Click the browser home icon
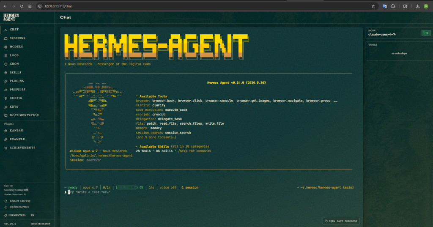The width and height of the screenshot is (433, 227). pyautogui.click(x=30, y=6)
